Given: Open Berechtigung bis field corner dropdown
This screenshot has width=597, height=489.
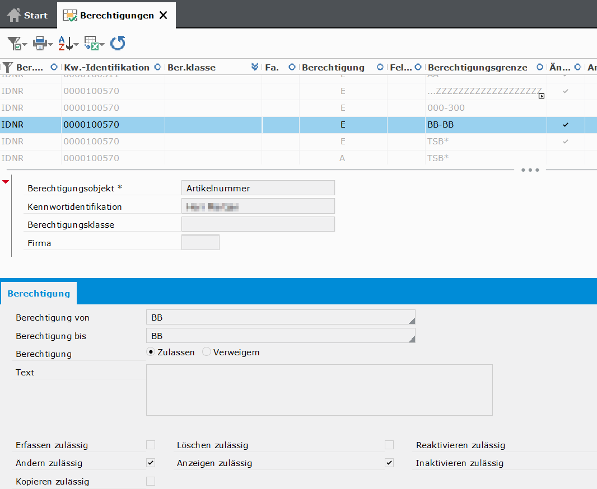Looking at the screenshot, I should (412, 339).
